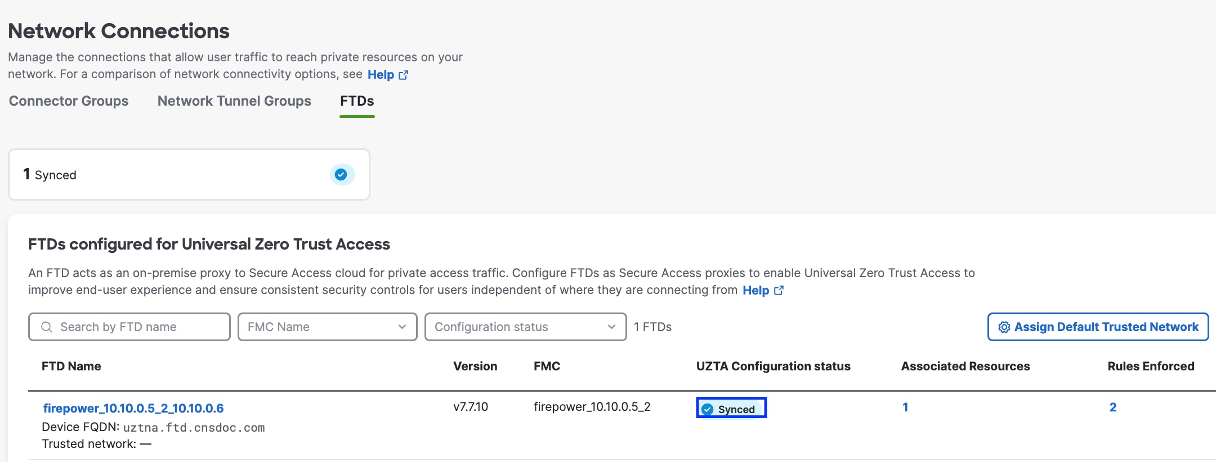The image size is (1216, 462).
Task: Click the magnifier icon in FTD search box
Action: coord(47,327)
